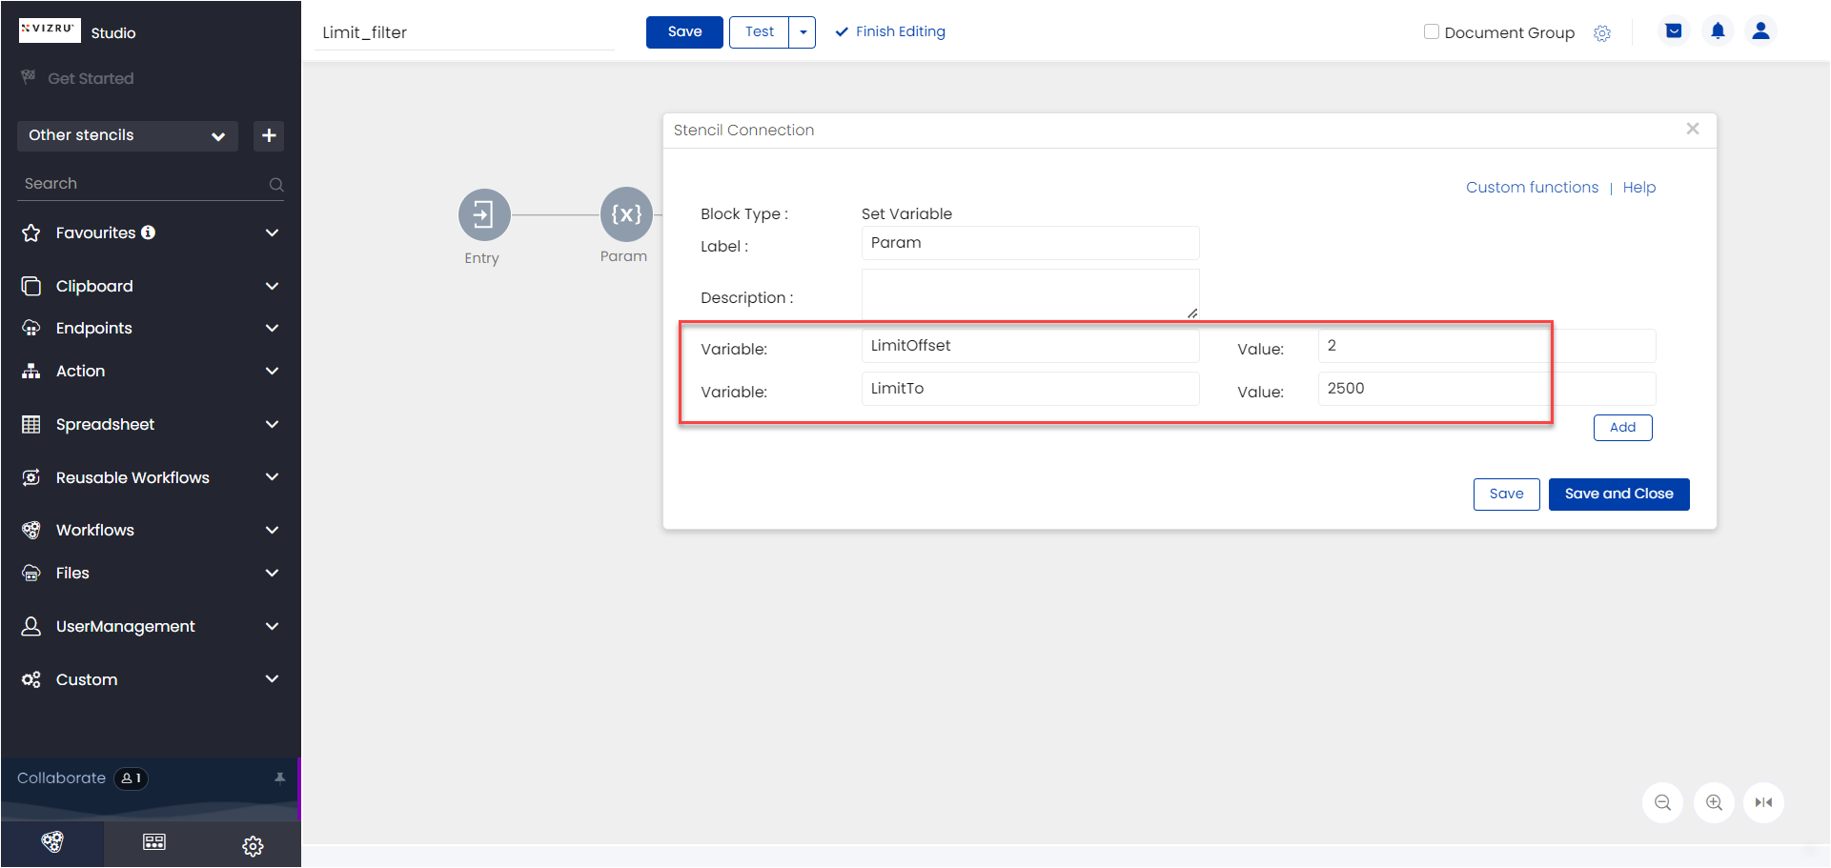Screen dimensions: 1831x868
Task: Open the Test button dropdown arrow
Action: coord(803,32)
